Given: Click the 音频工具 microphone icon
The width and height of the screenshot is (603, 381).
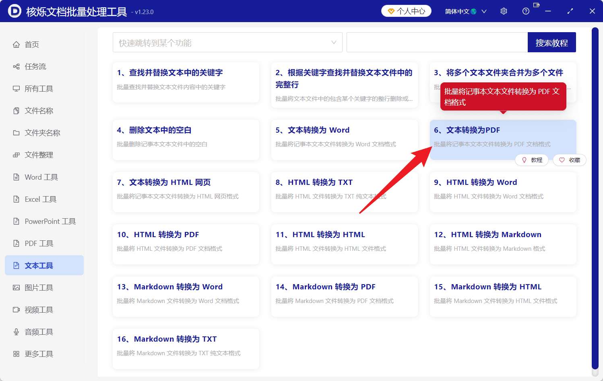Looking at the screenshot, I should 16,332.
